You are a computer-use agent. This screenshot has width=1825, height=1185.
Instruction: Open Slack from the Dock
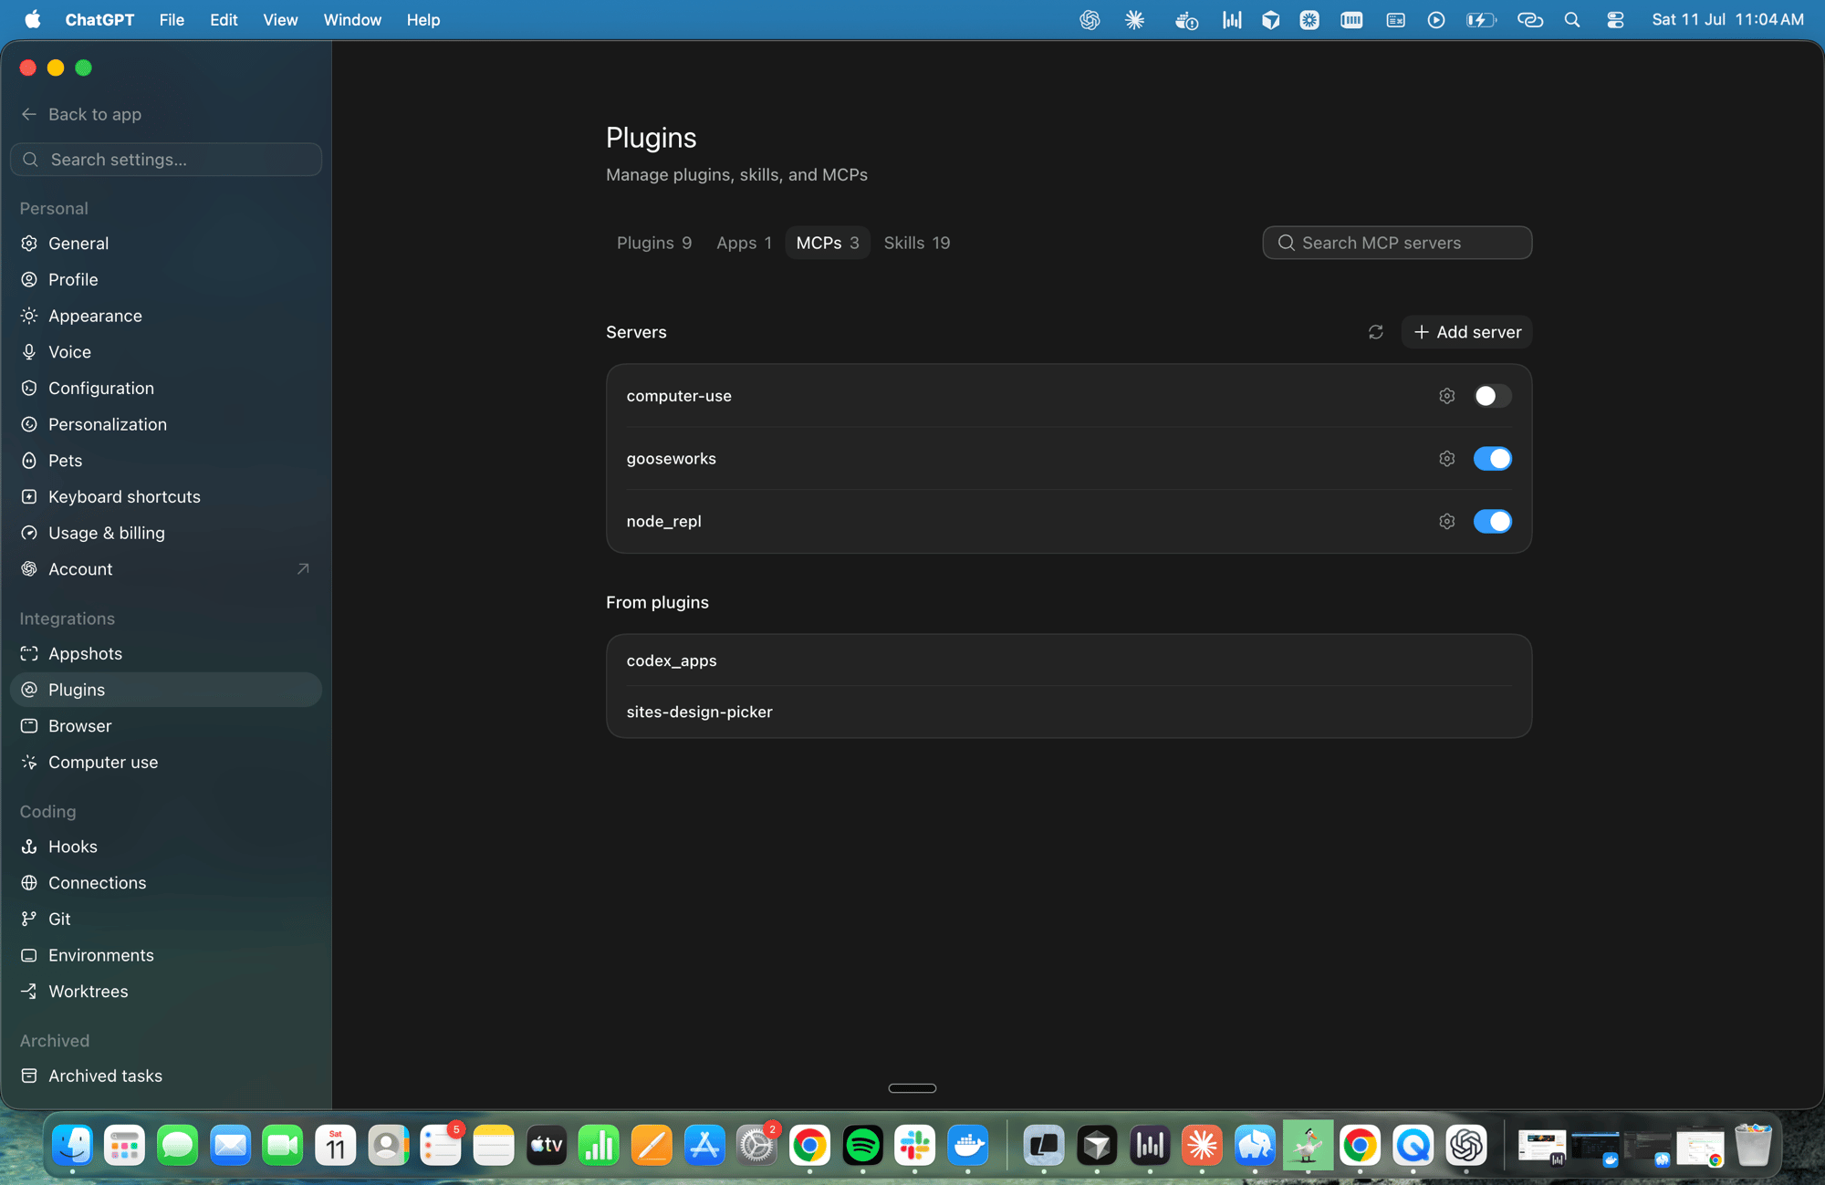(915, 1145)
